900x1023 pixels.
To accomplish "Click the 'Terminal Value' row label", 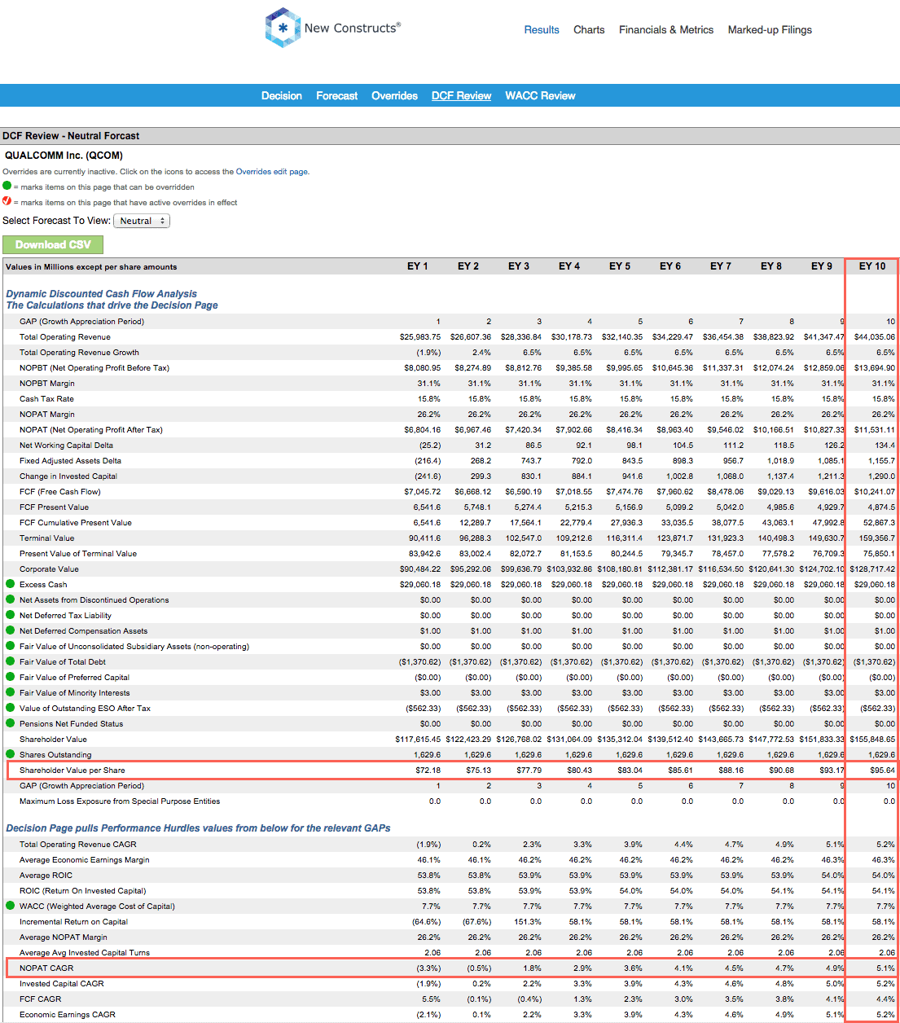I will pos(46,538).
